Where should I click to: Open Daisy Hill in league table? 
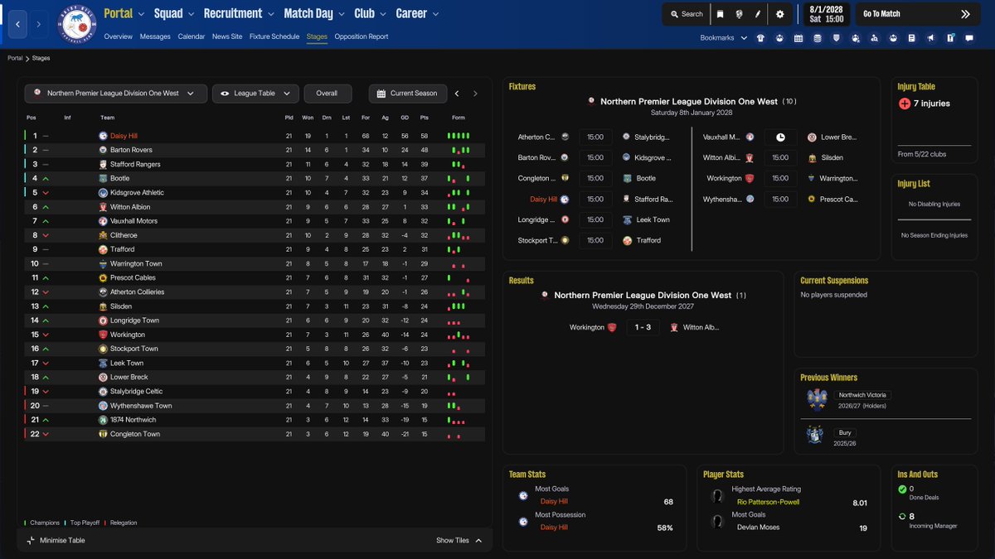pyautogui.click(x=124, y=136)
